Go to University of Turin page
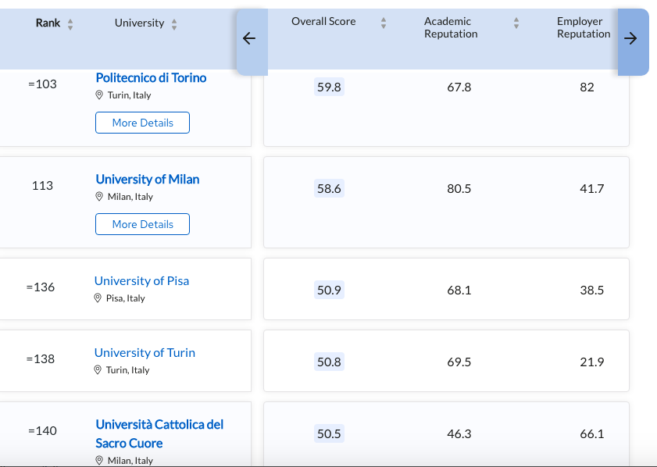The width and height of the screenshot is (657, 467). (x=145, y=353)
